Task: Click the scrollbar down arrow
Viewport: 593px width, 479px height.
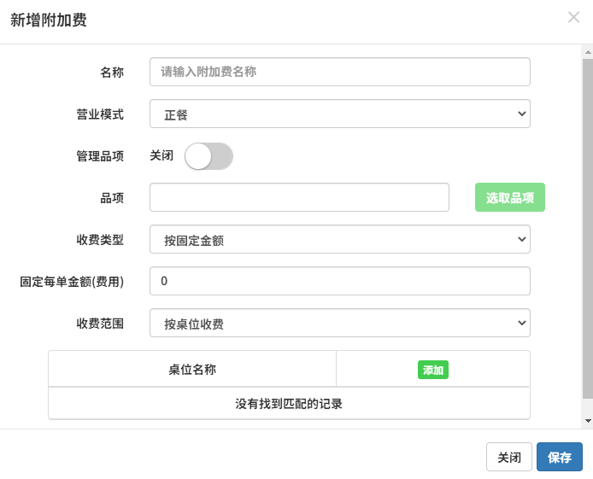Action: point(587,421)
